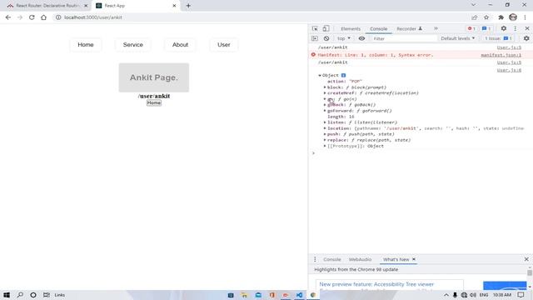
Task: Reload the page
Action: [x=32, y=17]
